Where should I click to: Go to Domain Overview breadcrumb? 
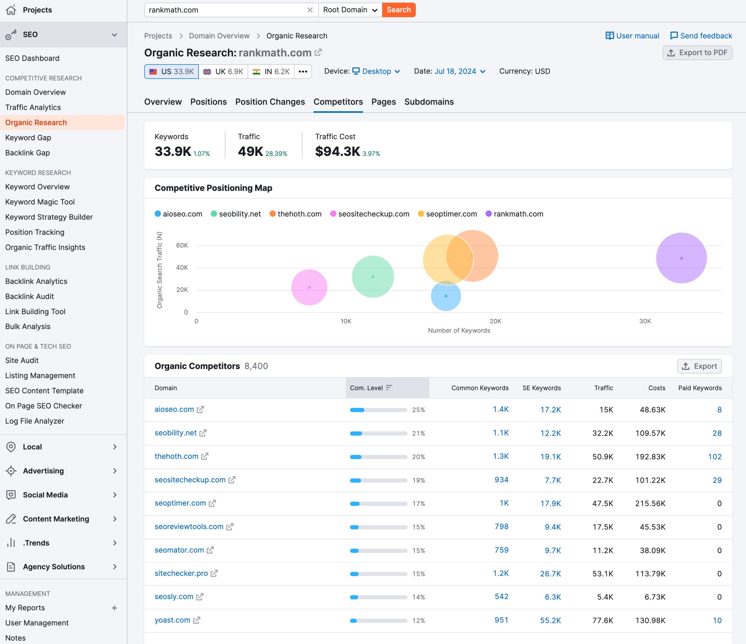219,36
